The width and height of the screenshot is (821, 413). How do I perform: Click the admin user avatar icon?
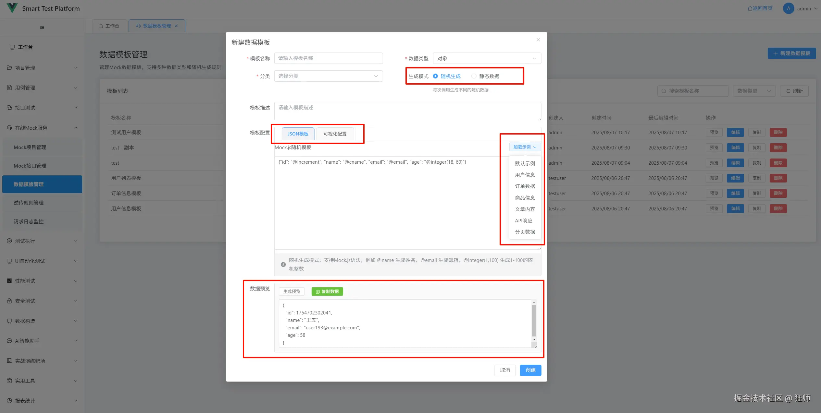(x=788, y=8)
